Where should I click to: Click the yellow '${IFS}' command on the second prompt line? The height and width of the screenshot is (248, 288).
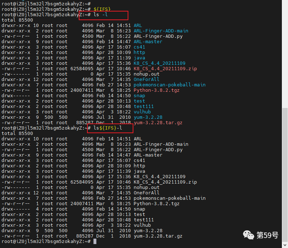click(102, 9)
